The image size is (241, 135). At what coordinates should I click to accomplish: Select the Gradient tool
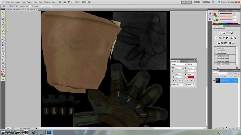3,45
